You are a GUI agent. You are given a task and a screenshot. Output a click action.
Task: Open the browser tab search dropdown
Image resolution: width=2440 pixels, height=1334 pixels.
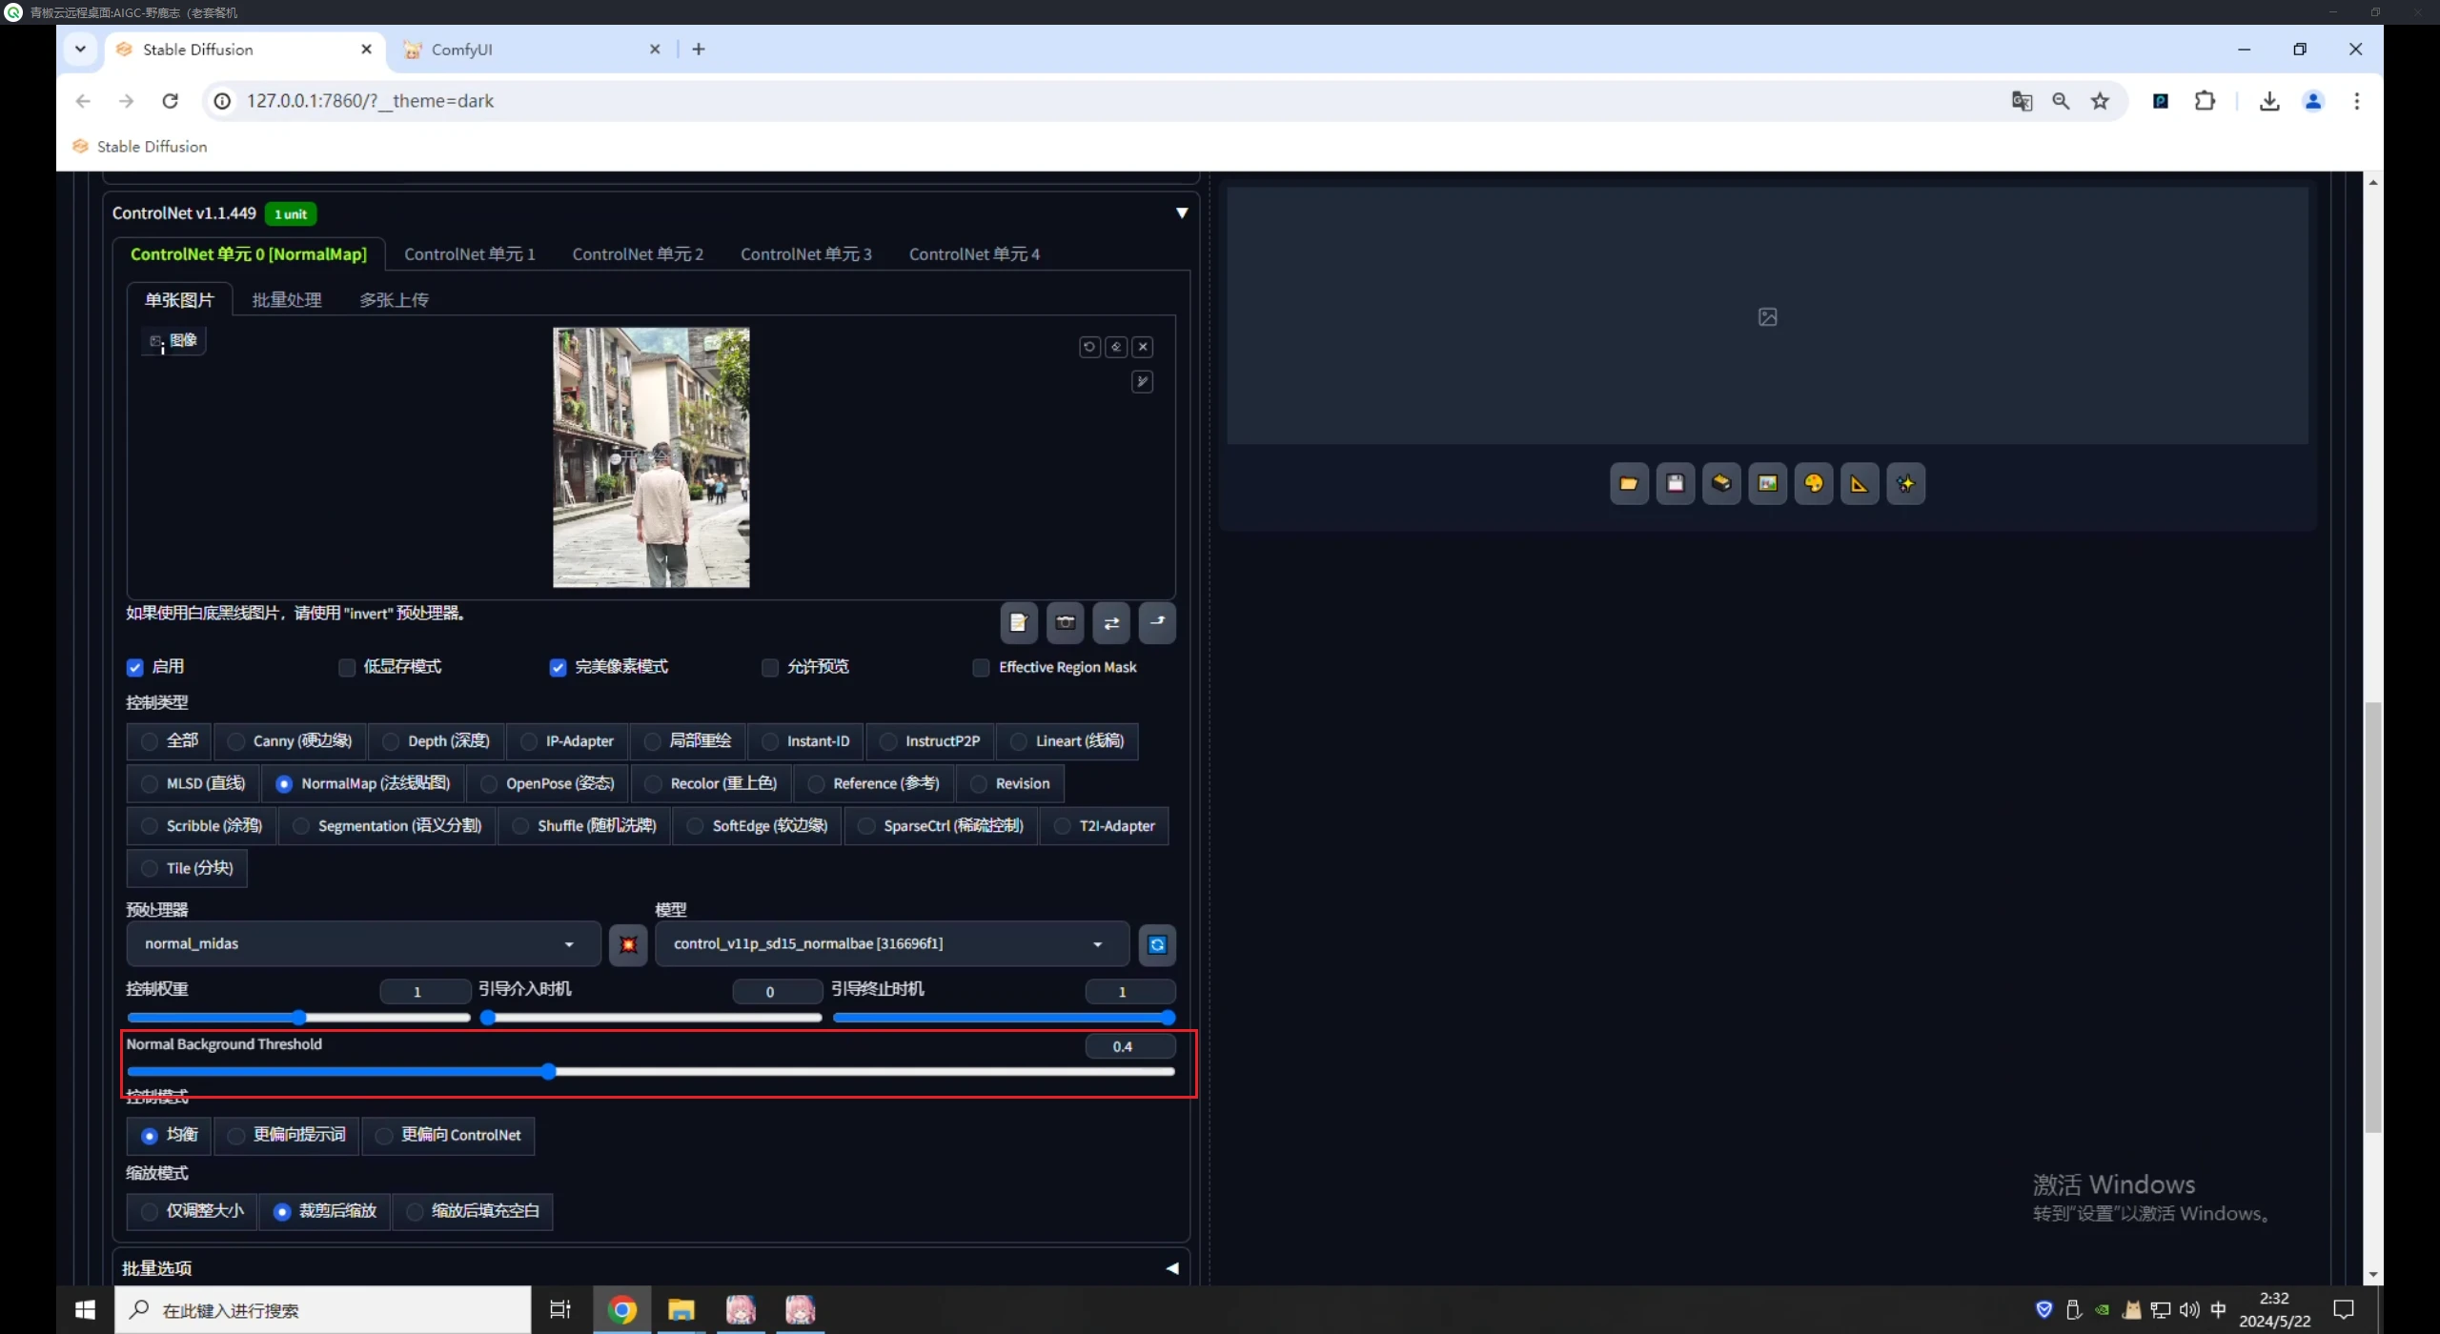tap(81, 50)
